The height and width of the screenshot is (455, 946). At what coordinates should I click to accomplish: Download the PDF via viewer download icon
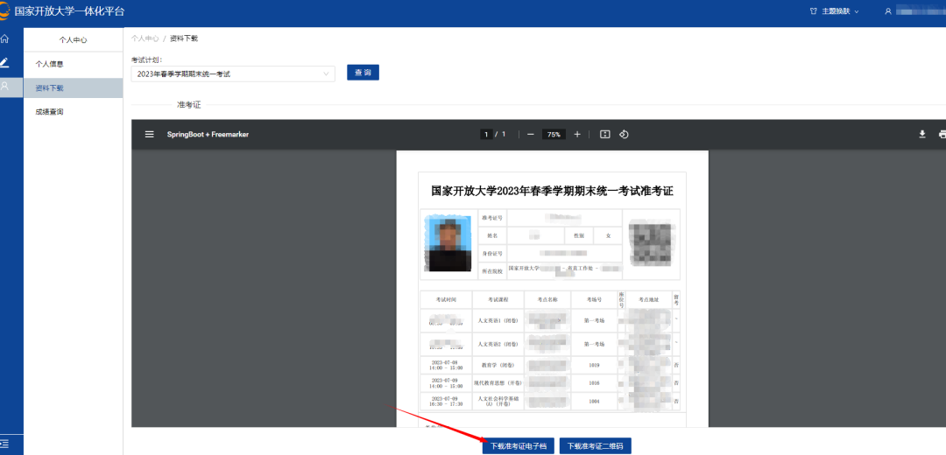point(921,135)
